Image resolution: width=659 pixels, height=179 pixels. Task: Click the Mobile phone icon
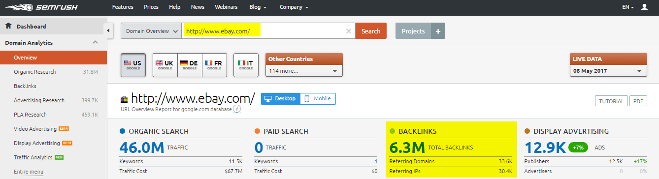(x=307, y=98)
